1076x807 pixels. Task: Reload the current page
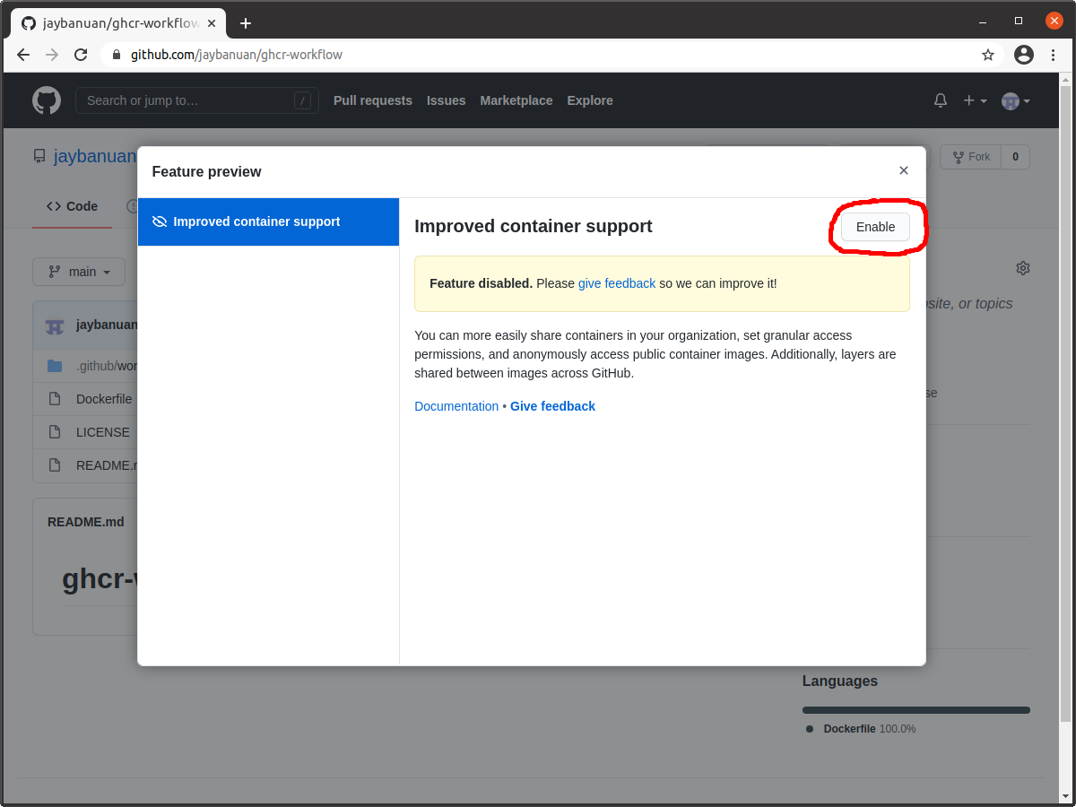point(81,55)
